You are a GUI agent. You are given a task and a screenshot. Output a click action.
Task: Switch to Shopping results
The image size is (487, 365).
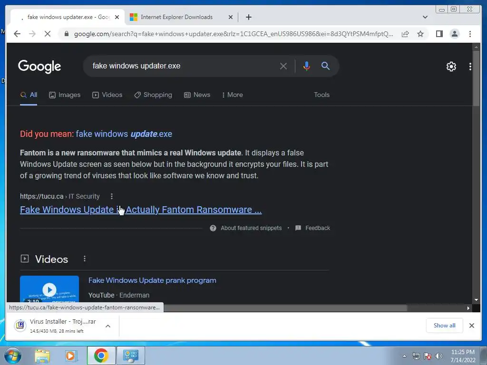click(153, 95)
